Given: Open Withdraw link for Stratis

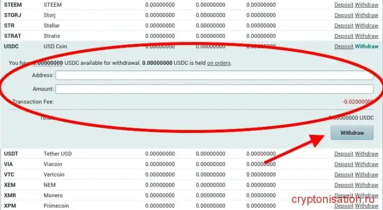Looking at the screenshot, I should pos(366,36).
